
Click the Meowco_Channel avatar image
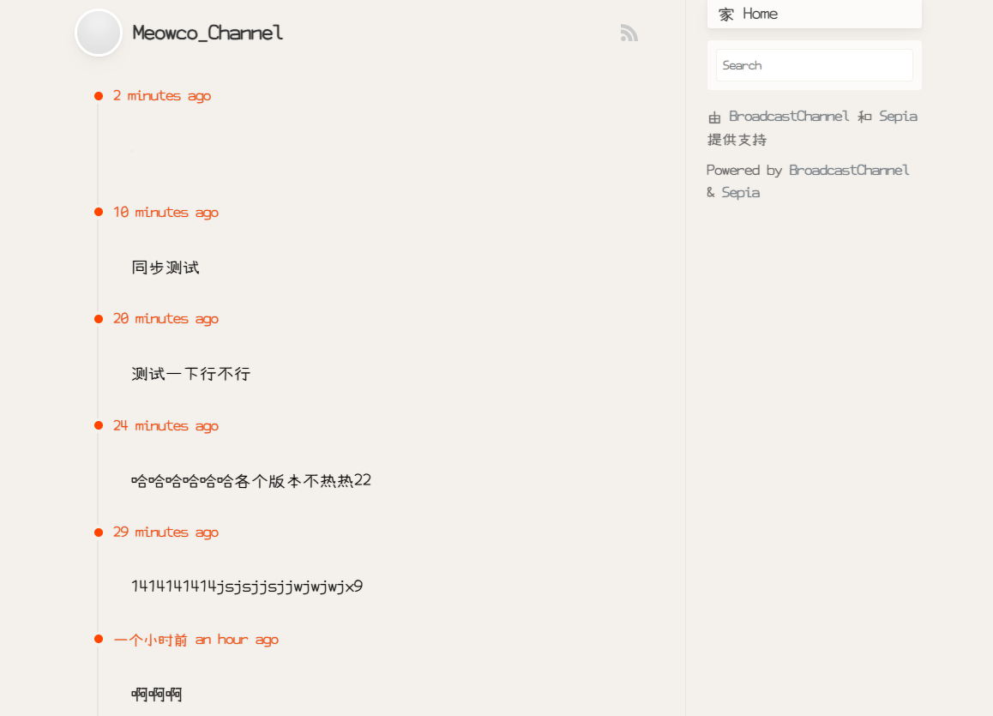tap(99, 33)
